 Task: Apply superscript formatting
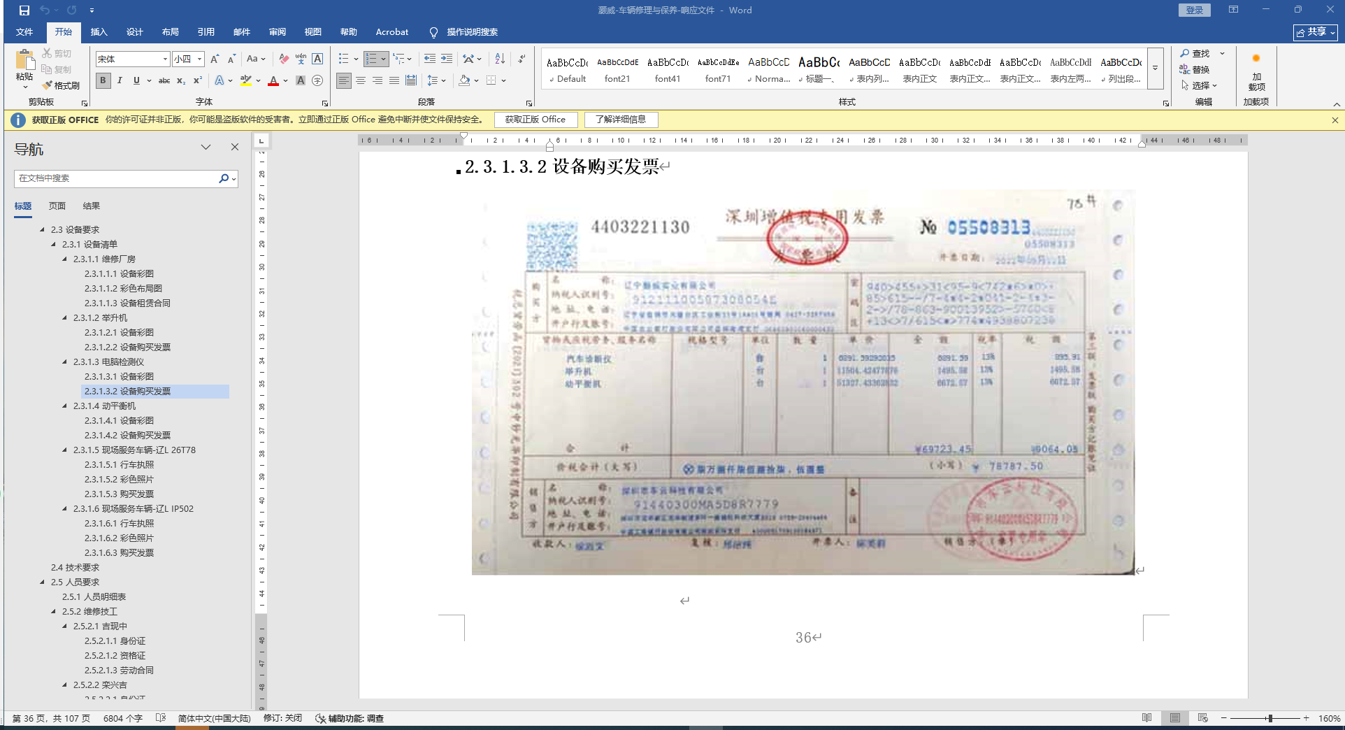(x=198, y=81)
